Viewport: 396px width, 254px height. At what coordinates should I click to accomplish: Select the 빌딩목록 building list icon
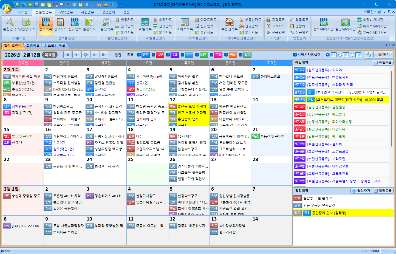pos(107,24)
